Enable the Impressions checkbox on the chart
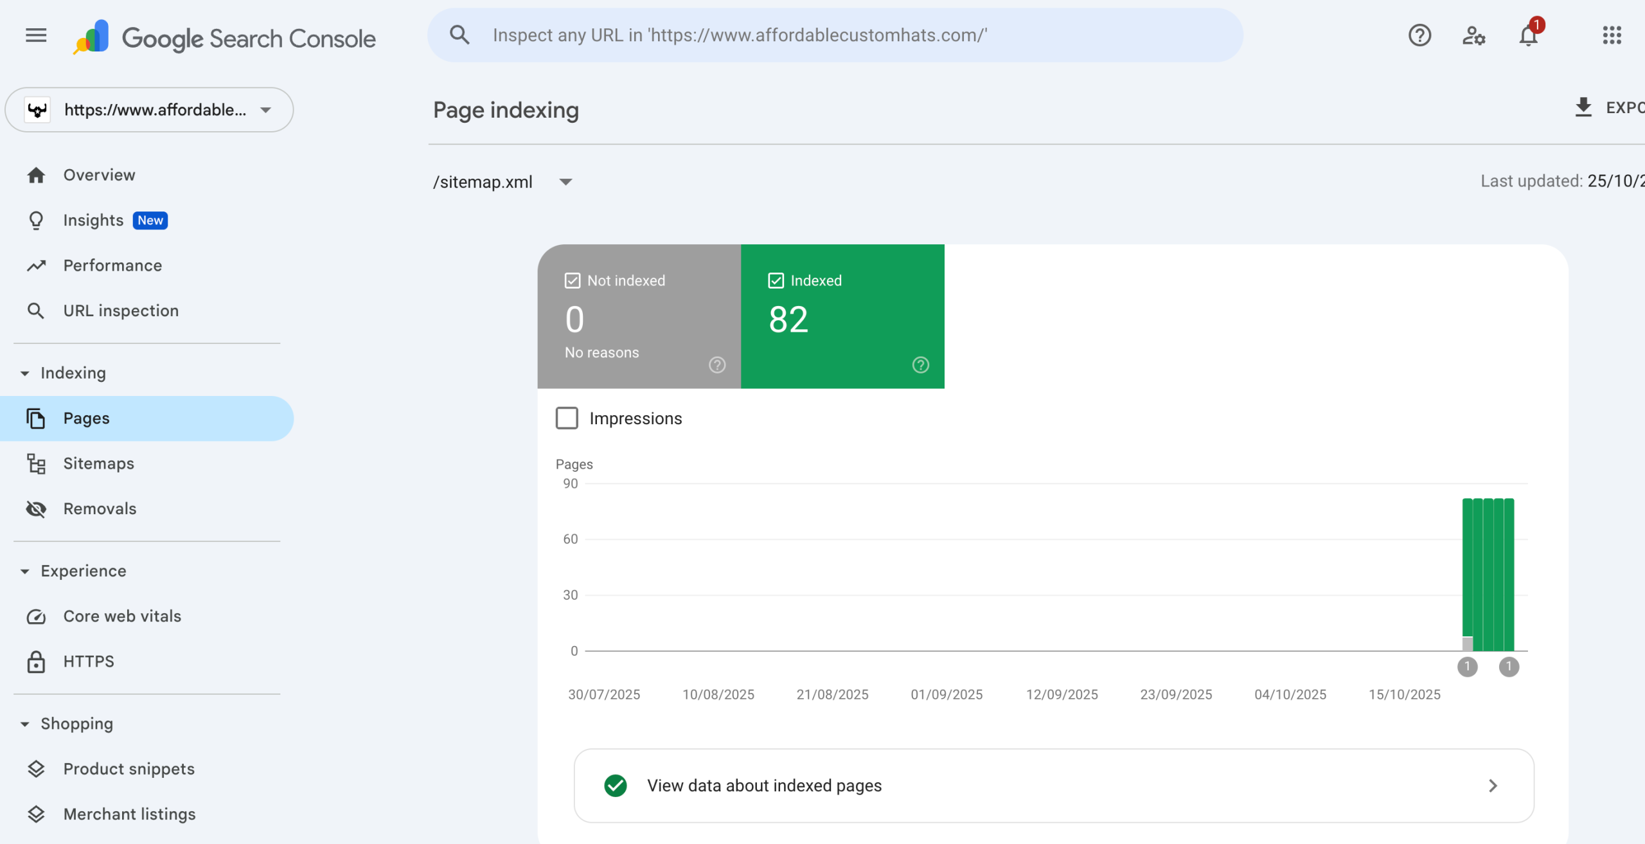The image size is (1645, 844). click(567, 418)
